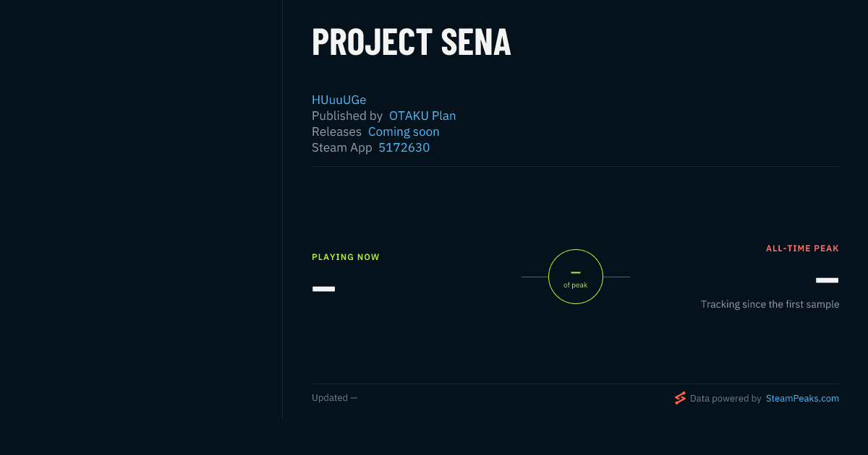The image size is (868, 455).
Task: Click the All-Time Peak dash value
Action: click(827, 280)
